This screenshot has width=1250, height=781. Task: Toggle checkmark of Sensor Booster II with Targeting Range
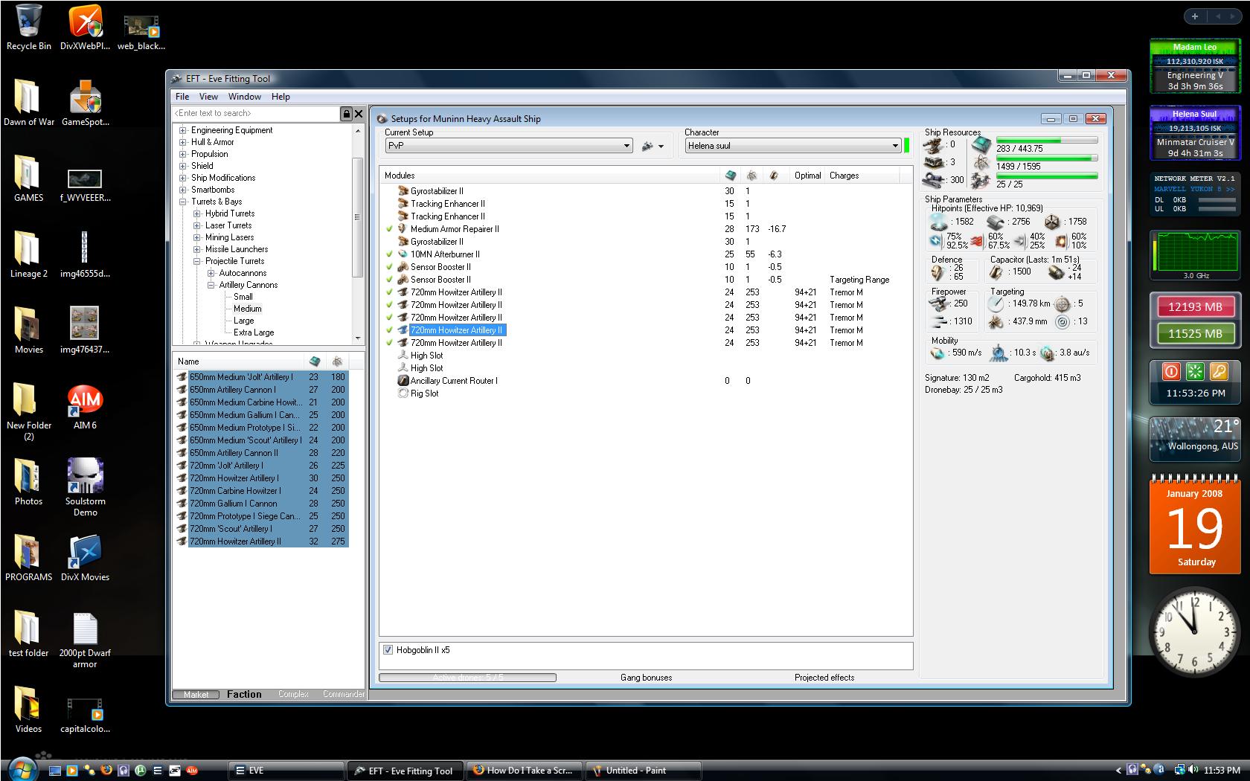389,280
